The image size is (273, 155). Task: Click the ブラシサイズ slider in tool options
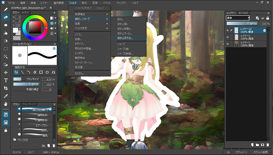click(x=26, y=79)
